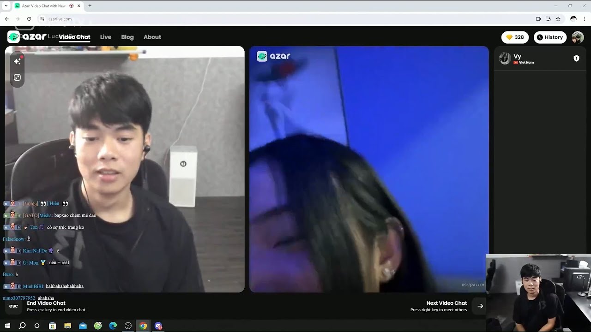Screen dimensions: 591x332
Task: Open the About page
Action: 152,37
